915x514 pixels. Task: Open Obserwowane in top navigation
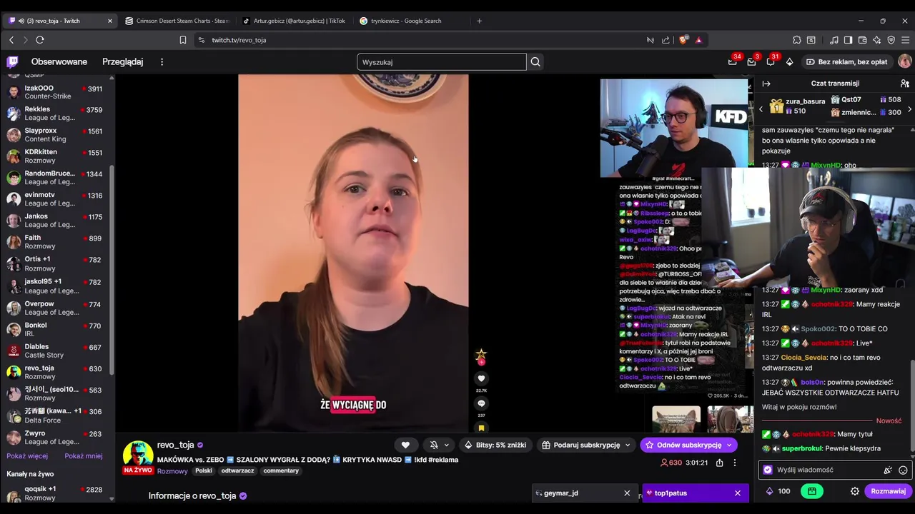coord(59,62)
